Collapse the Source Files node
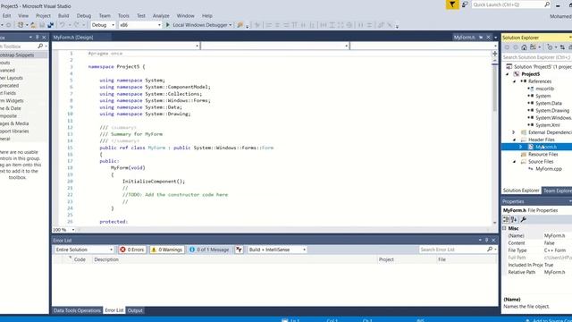Viewport: 572px width, 322px height. pos(515,162)
